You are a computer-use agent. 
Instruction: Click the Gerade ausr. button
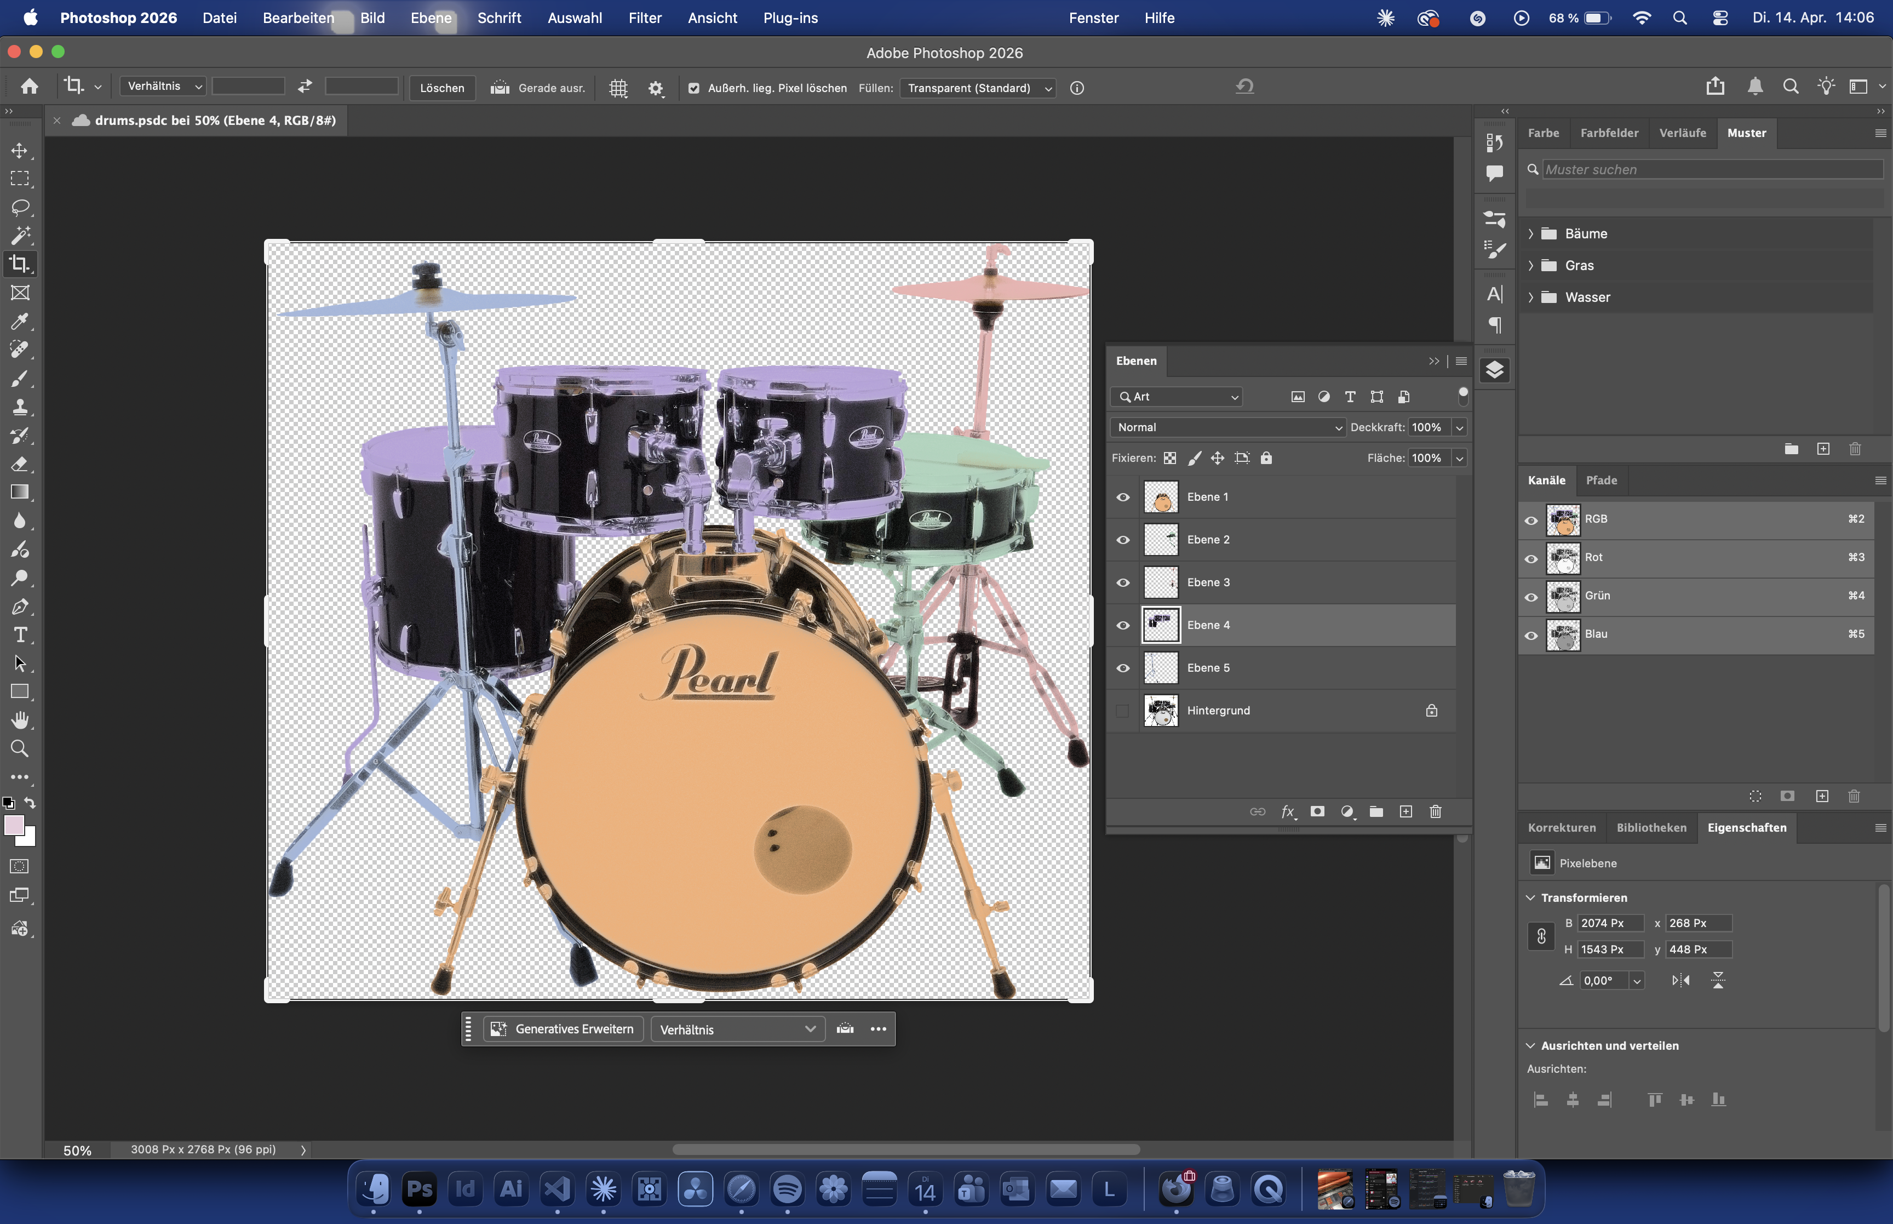coord(538,88)
